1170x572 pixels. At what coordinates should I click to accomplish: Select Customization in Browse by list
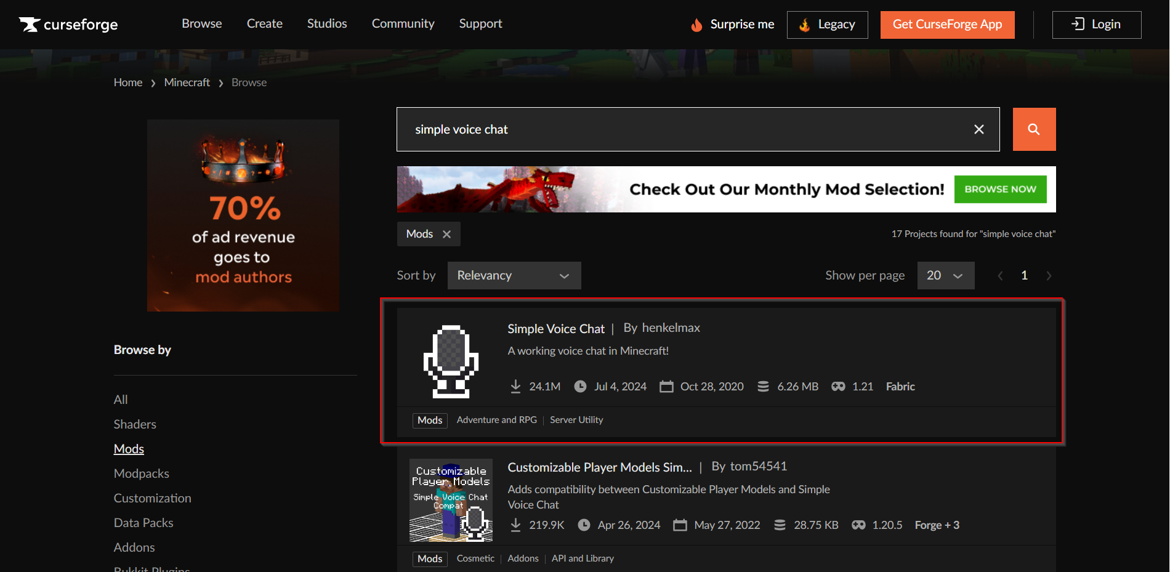point(153,498)
